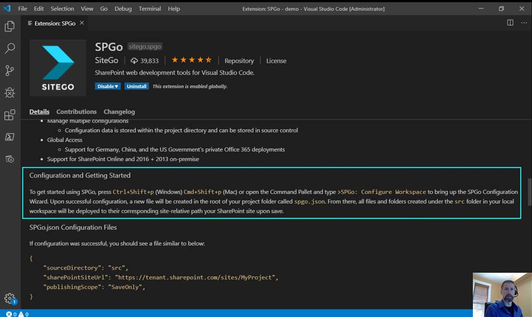Open the Terminal menu

pos(150,9)
